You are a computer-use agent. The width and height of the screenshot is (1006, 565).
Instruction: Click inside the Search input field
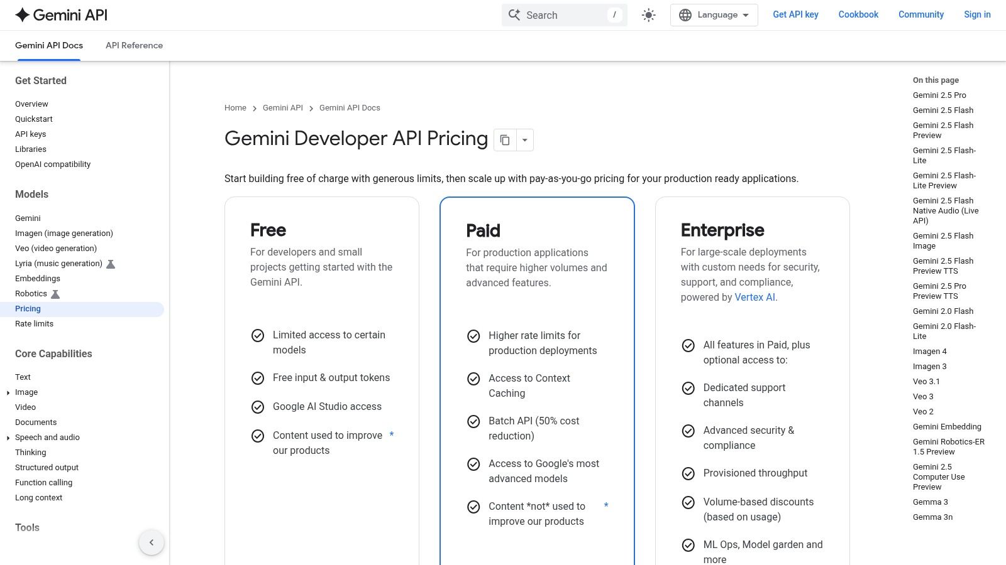[x=560, y=14]
